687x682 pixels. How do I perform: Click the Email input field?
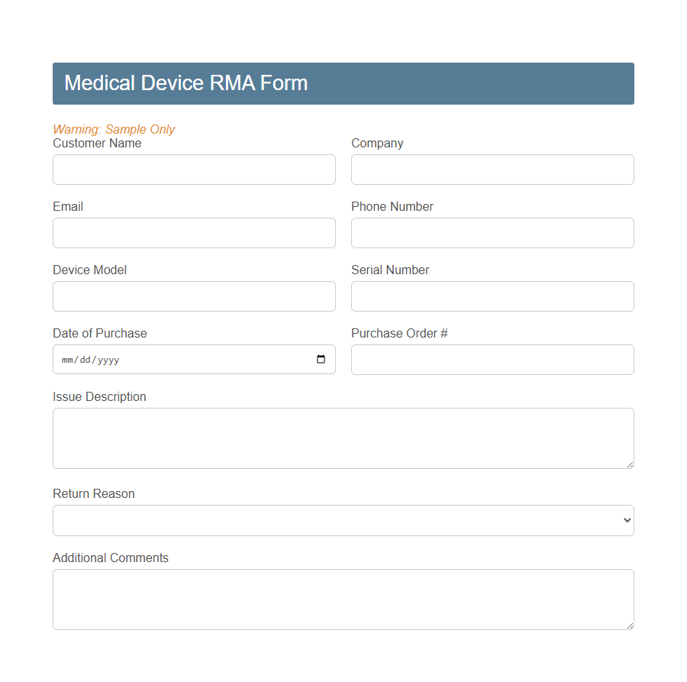click(194, 232)
